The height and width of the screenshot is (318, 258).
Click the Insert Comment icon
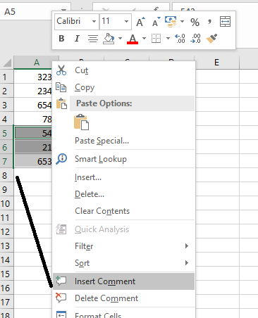tap(61, 281)
